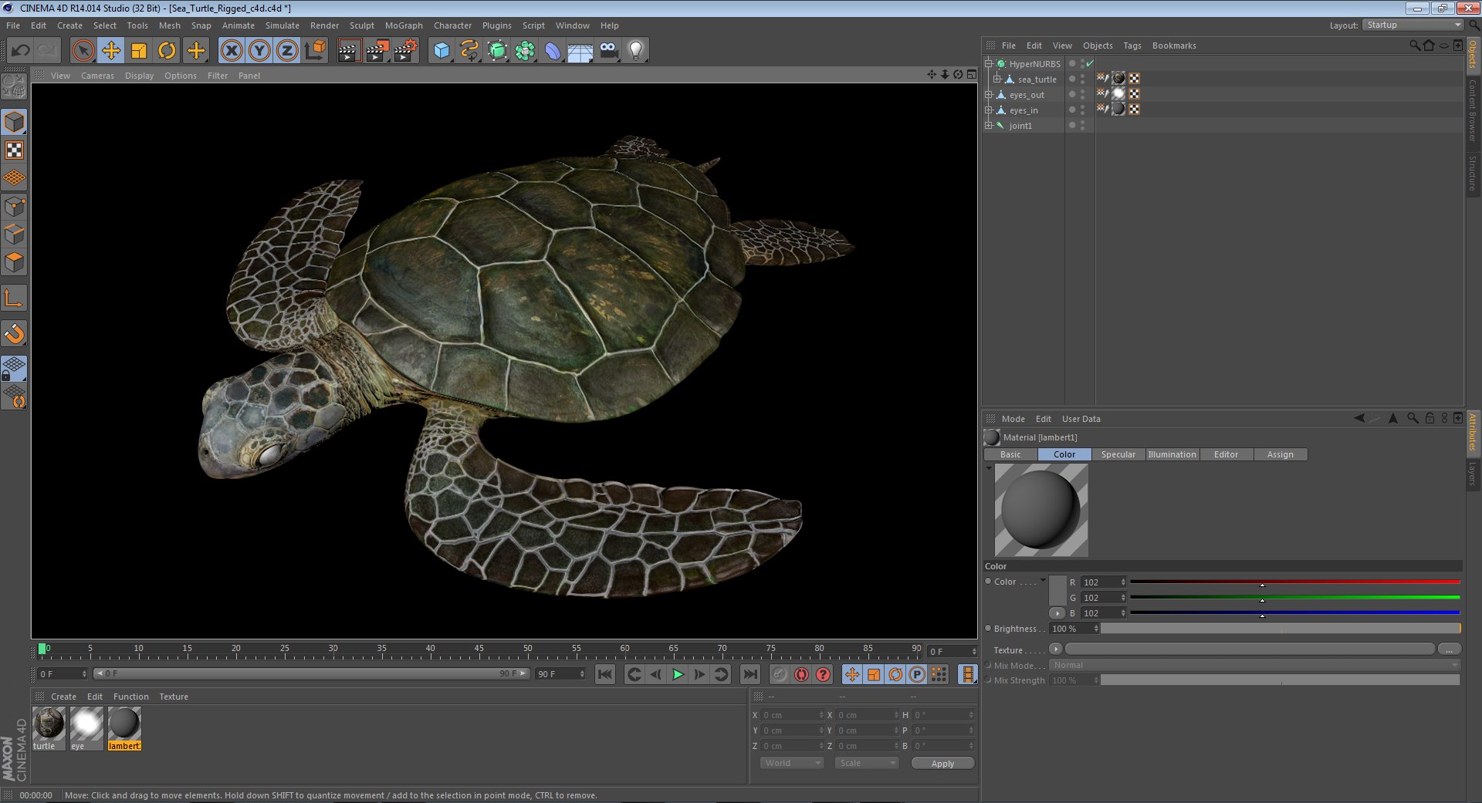This screenshot has height=803, width=1482.
Task: Open the Deformer object icon
Action: pos(553,51)
